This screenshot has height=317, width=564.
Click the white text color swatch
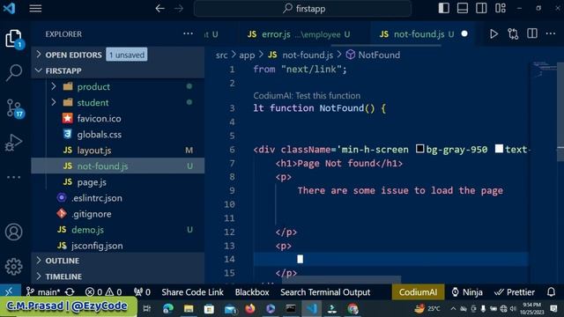tap(499, 149)
